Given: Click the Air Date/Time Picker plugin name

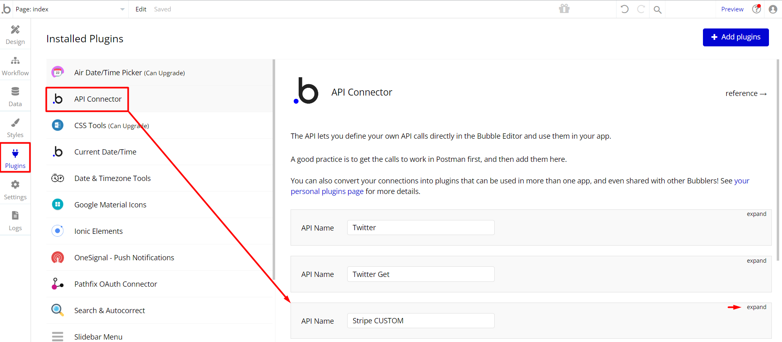Looking at the screenshot, I should click(x=108, y=72).
